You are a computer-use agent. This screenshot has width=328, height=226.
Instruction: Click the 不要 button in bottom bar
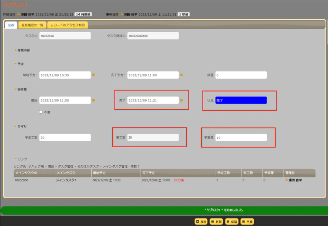(247, 222)
